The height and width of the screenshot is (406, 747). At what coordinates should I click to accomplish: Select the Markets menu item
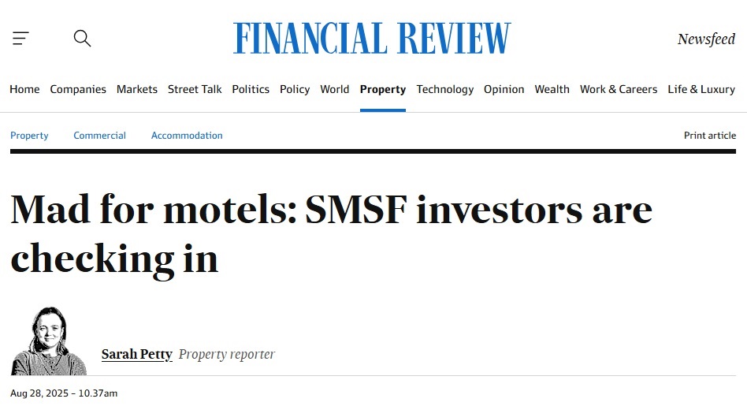tap(137, 89)
